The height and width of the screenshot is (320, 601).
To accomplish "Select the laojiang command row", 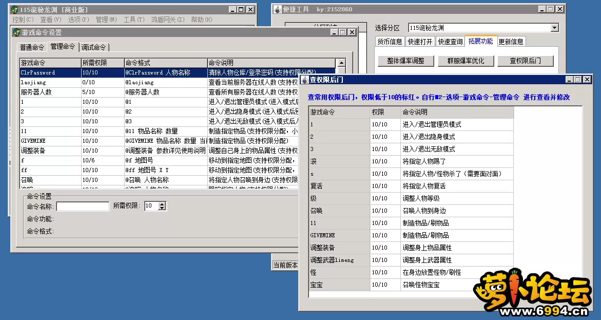I will pyautogui.click(x=159, y=83).
